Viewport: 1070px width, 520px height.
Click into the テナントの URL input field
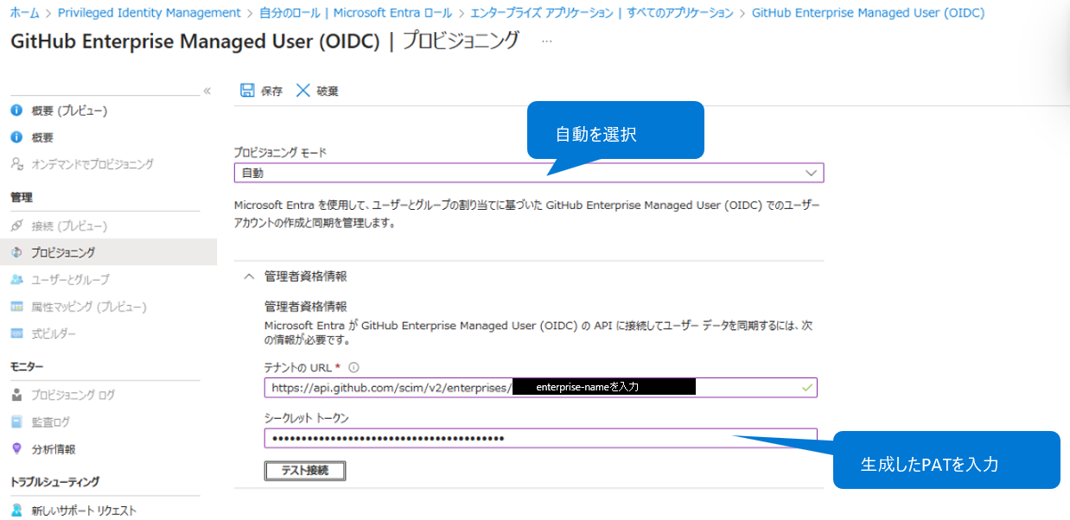coord(540,388)
